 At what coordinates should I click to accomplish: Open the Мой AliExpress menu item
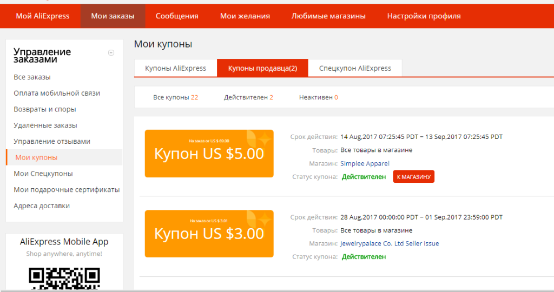[x=43, y=16]
